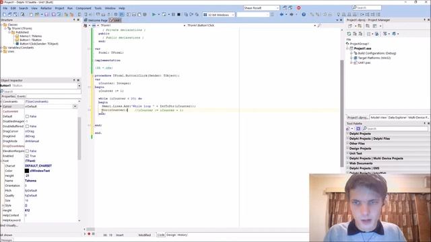The height and width of the screenshot is (242, 431).
Task: Expand the Target Platforms node
Action: 351,58
